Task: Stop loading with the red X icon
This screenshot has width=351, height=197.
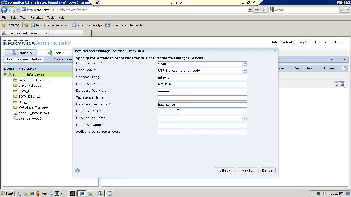Action: [264, 10]
